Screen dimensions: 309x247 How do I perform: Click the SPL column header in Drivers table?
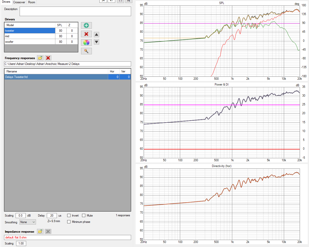(x=61, y=25)
